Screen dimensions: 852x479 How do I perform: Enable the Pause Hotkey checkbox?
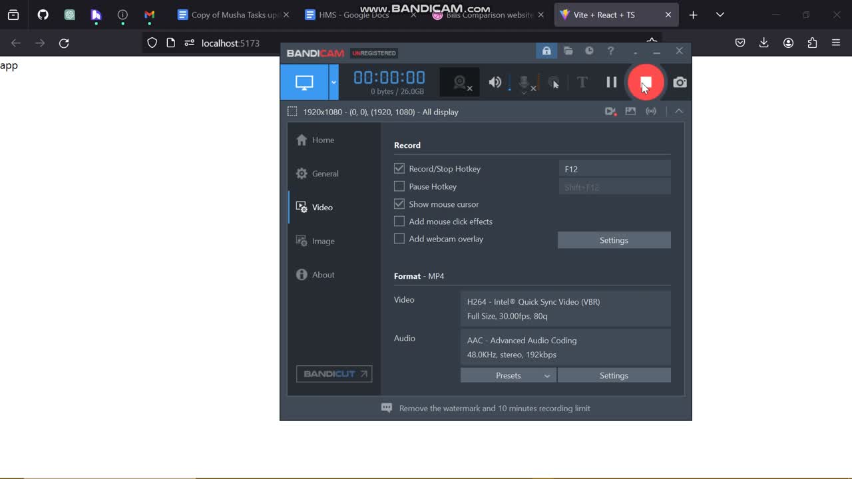399,186
